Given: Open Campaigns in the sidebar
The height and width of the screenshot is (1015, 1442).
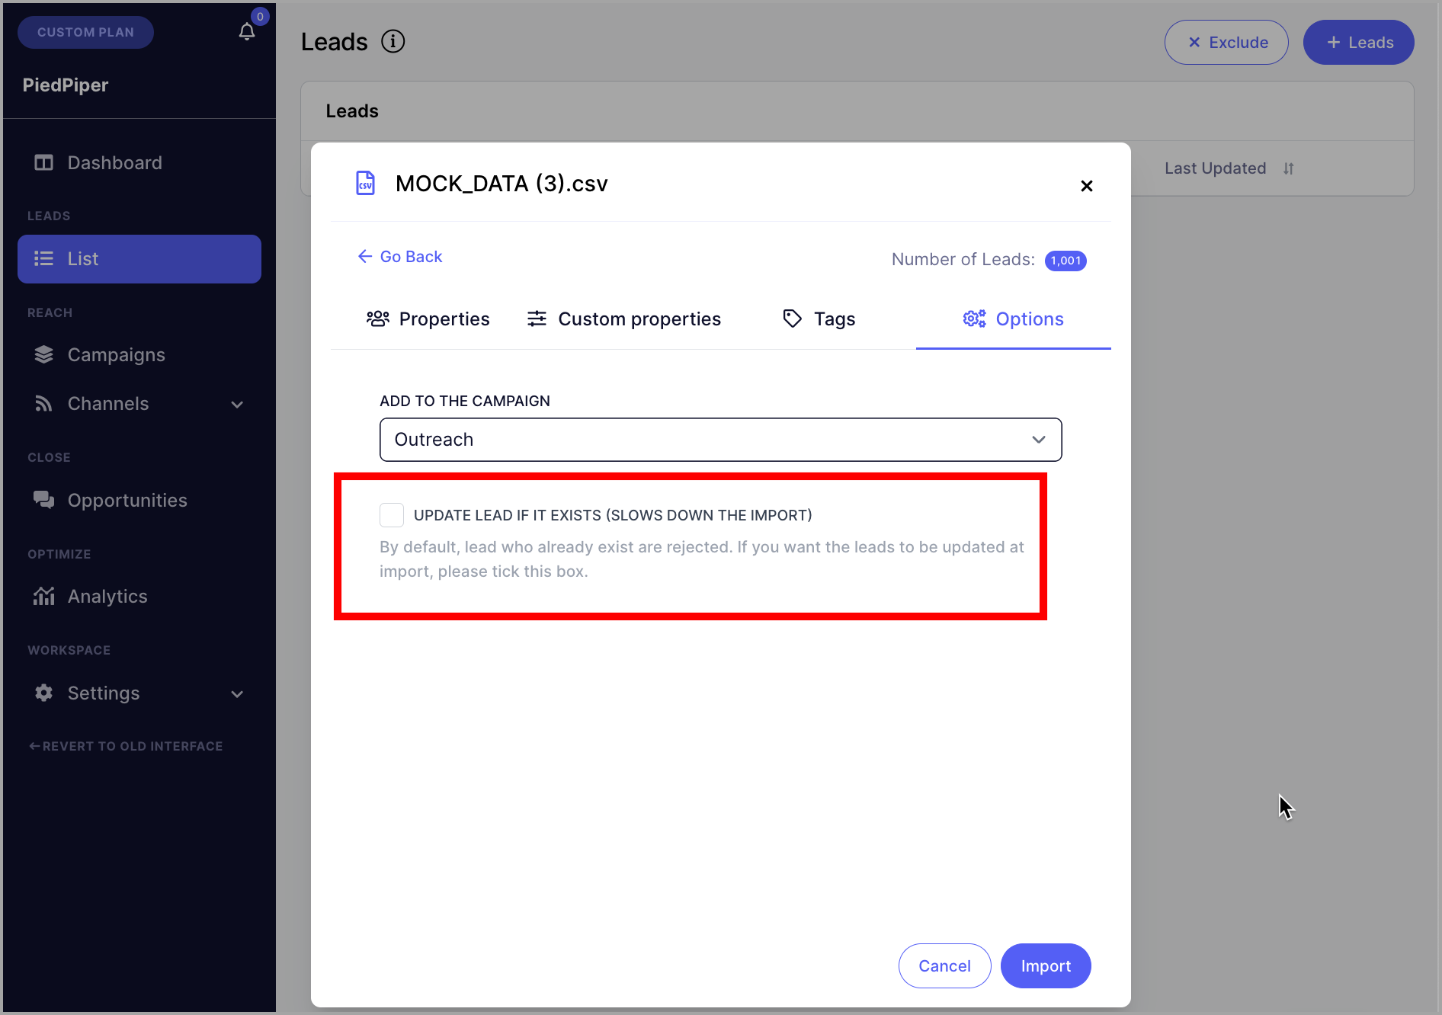Looking at the screenshot, I should pyautogui.click(x=139, y=355).
